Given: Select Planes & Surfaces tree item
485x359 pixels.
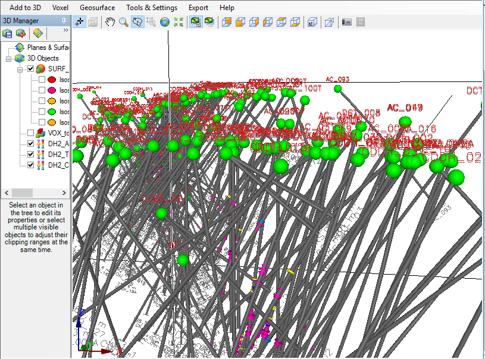Looking at the screenshot, I should tap(48, 48).
